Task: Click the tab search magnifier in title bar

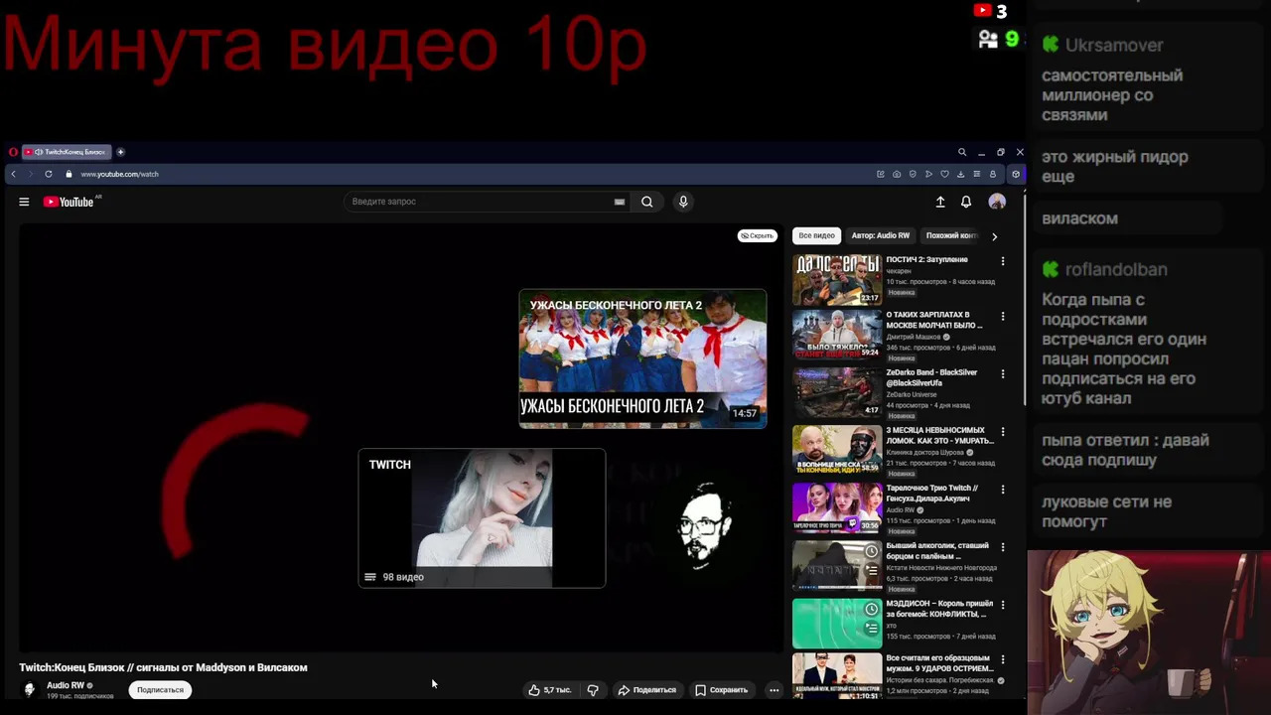Action: (961, 152)
